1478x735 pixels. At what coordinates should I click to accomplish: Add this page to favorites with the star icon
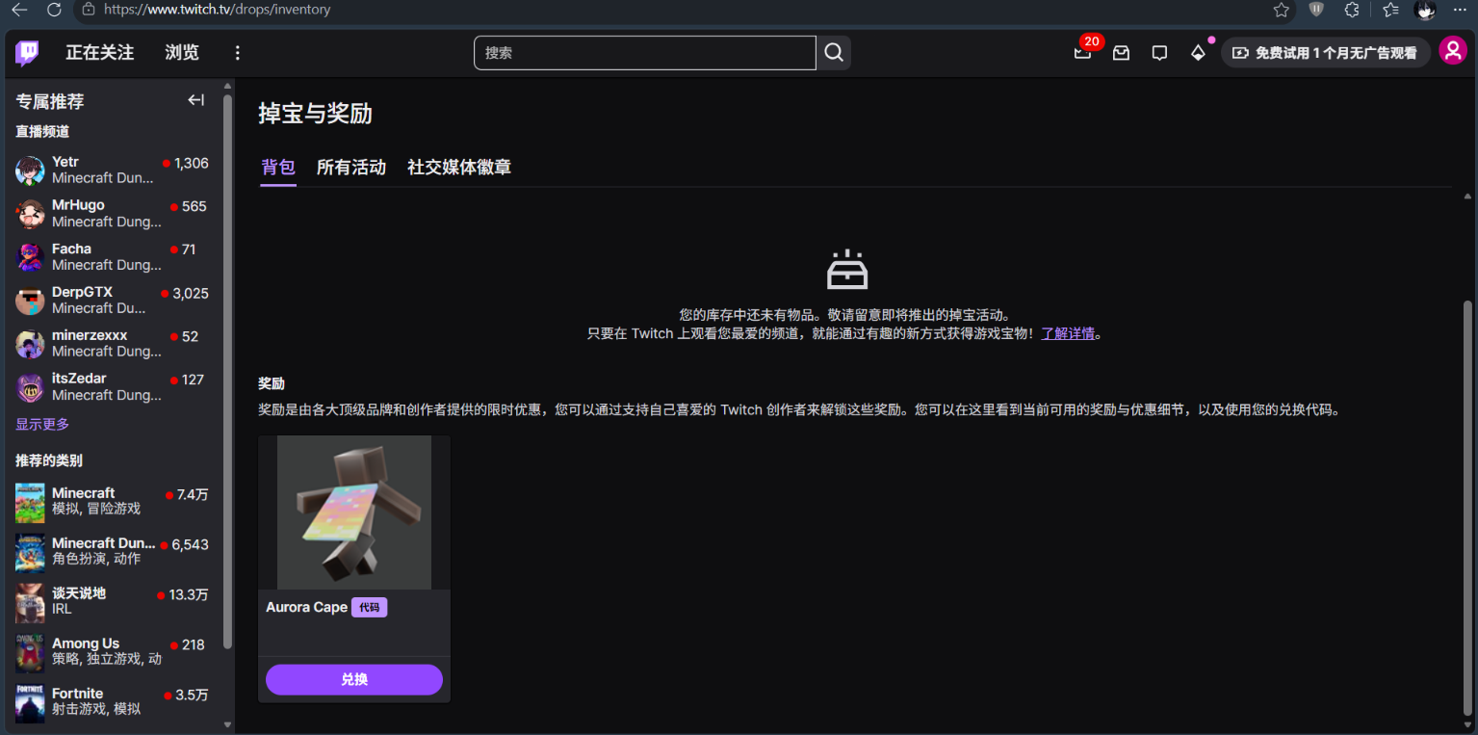[x=1281, y=10]
